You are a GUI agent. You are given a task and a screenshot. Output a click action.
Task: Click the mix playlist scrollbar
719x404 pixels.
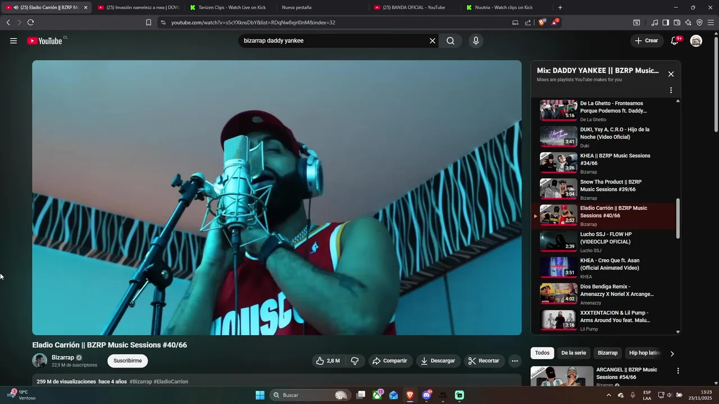click(678, 218)
